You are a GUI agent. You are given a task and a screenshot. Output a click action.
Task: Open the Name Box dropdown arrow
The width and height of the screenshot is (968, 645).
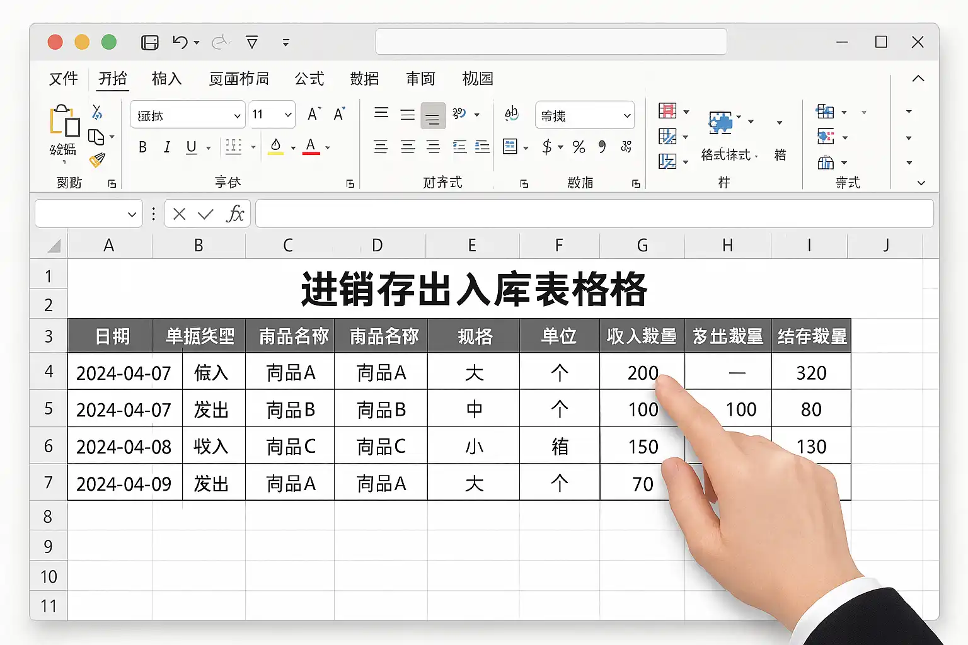(132, 214)
